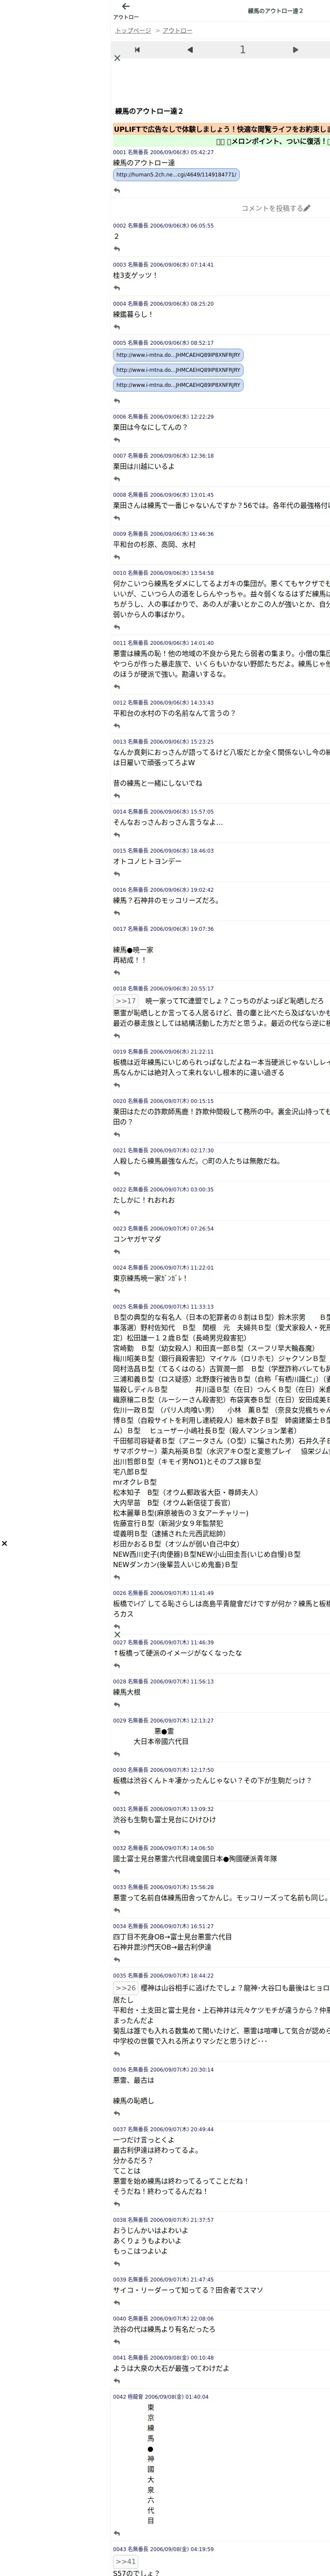The width and height of the screenshot is (330, 2576).
Task: Open アウトロー breadcrumb link
Action: coord(178,31)
